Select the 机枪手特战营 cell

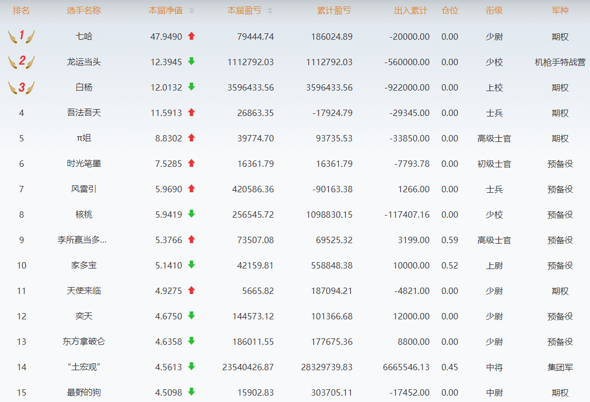pos(560,62)
